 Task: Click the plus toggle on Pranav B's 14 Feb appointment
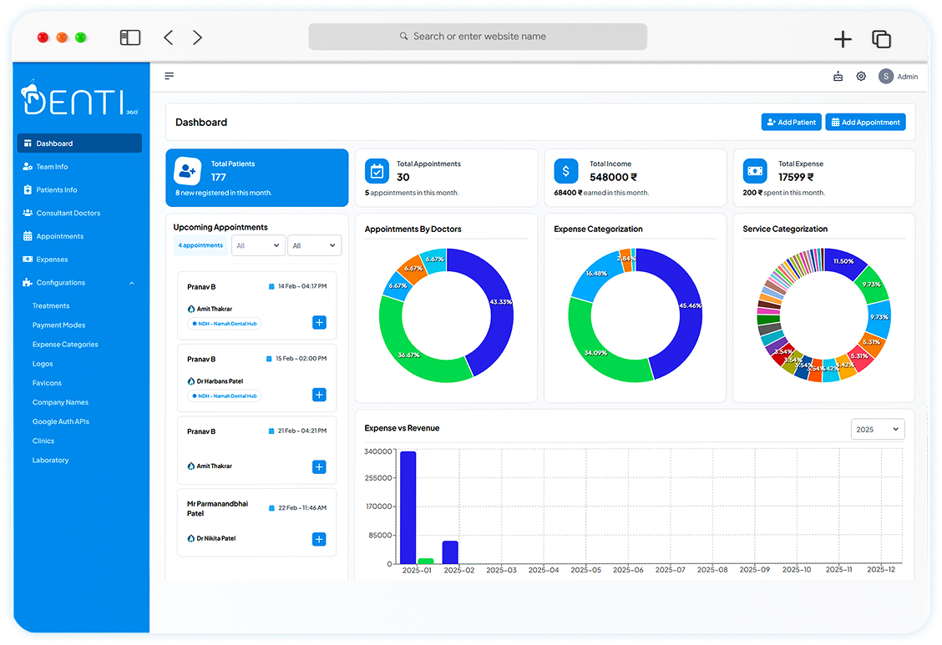[319, 321]
